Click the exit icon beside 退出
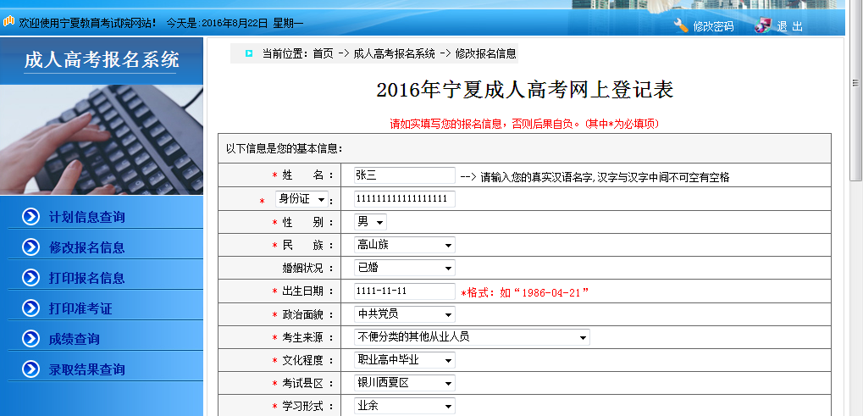863x416 pixels. [762, 25]
